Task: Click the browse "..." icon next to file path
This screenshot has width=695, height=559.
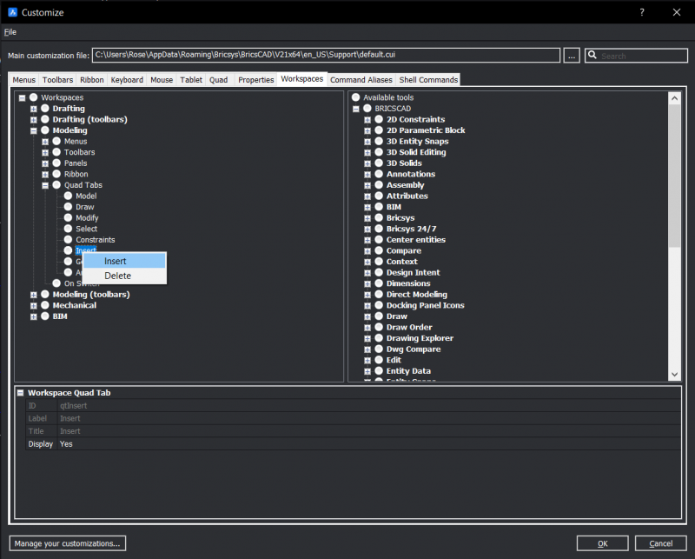Action: (x=572, y=55)
